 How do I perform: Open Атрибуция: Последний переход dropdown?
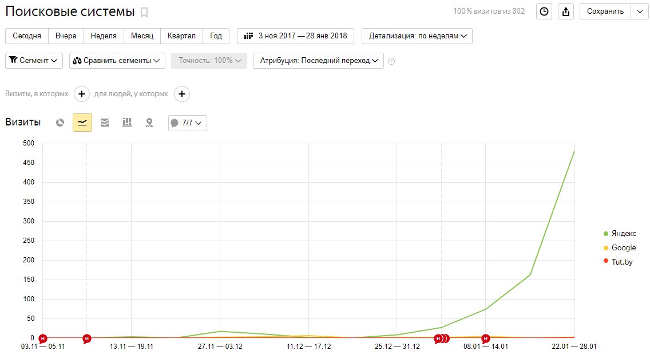pyautogui.click(x=318, y=61)
